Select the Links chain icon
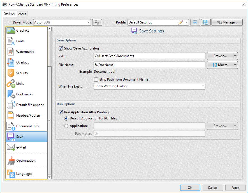 11,84
